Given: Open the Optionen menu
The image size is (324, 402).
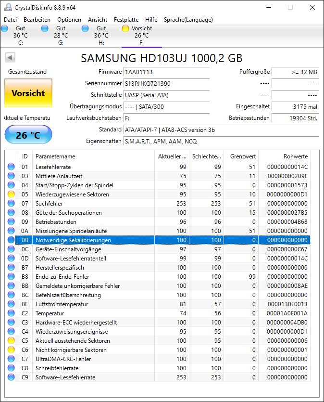Looking at the screenshot, I should coord(69,20).
